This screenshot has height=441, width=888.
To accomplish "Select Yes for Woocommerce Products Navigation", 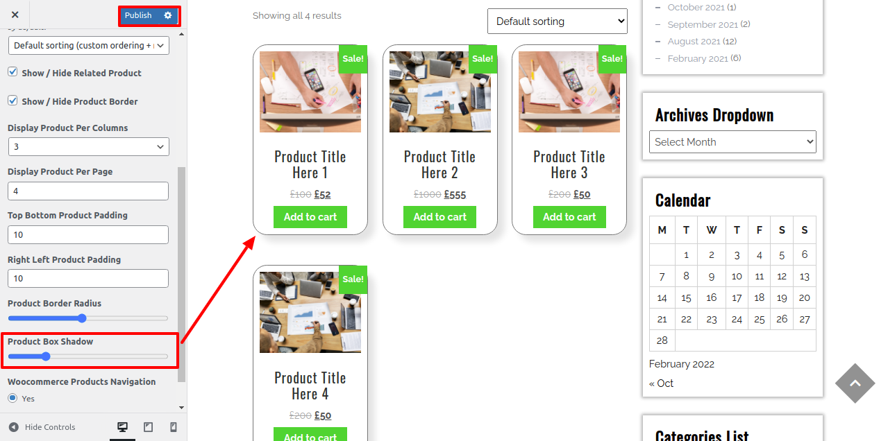I will pyautogui.click(x=12, y=398).
